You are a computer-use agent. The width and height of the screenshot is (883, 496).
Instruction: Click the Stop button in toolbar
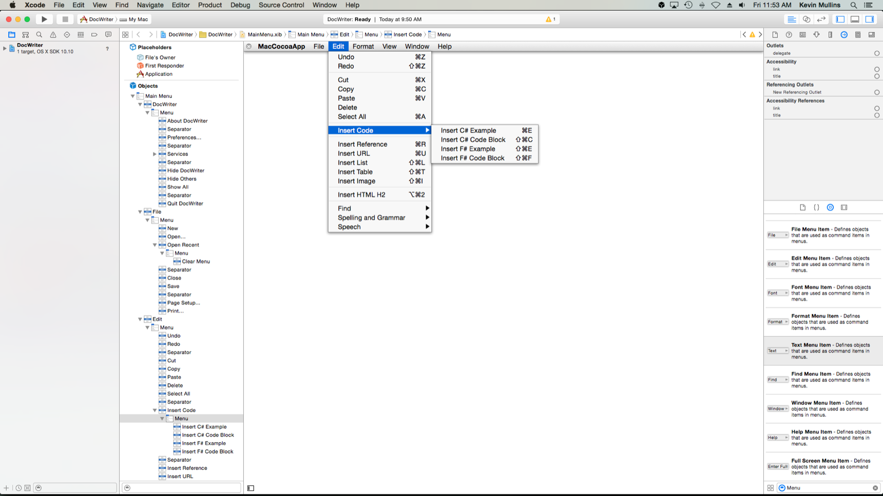[65, 19]
